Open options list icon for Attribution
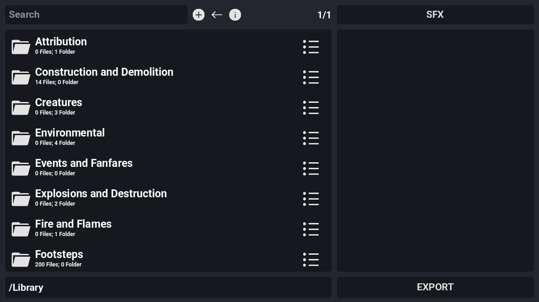539x302 pixels. pyautogui.click(x=311, y=47)
